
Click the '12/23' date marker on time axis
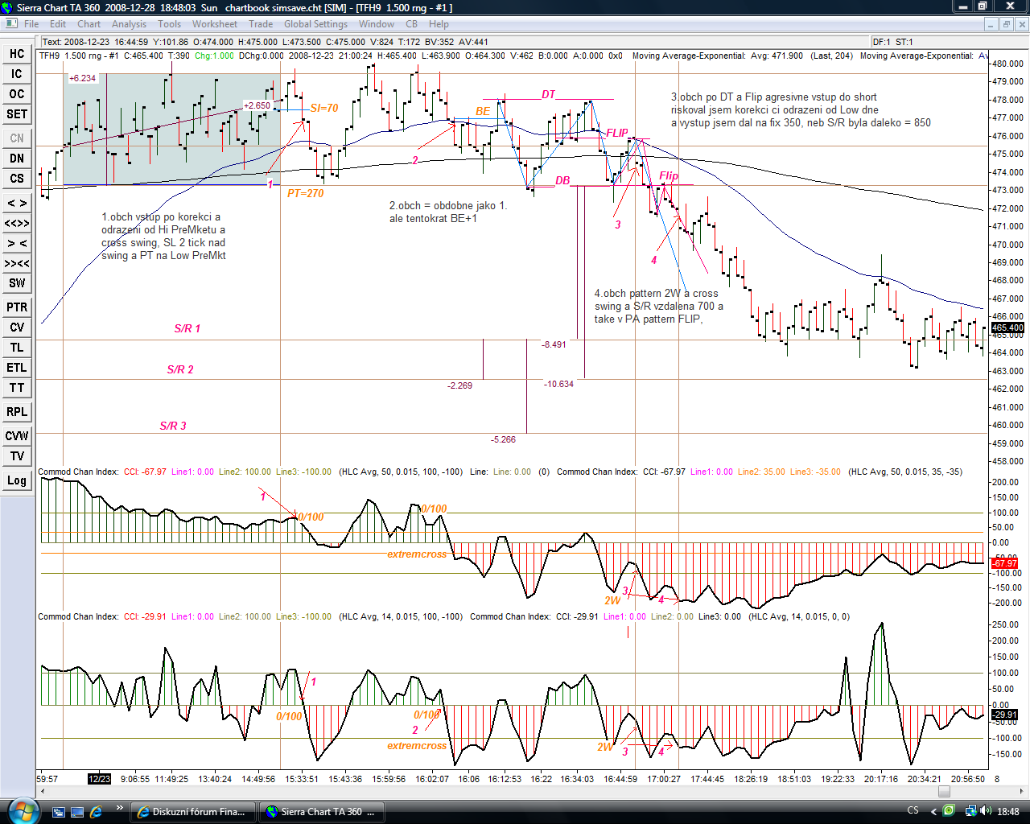[99, 779]
